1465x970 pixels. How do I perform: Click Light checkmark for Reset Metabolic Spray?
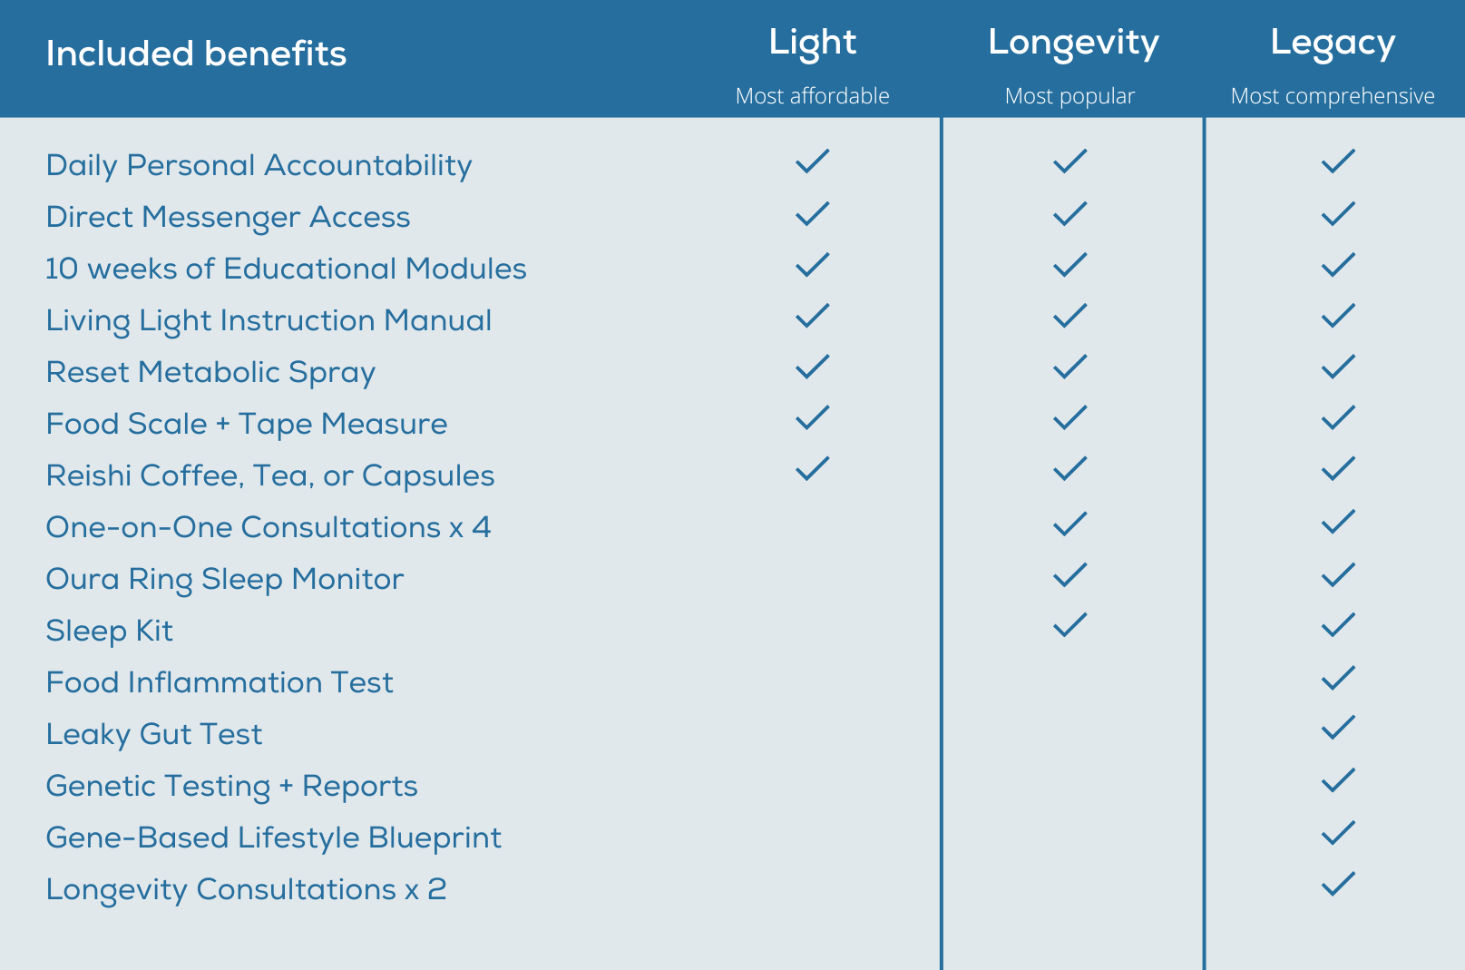[x=812, y=367]
